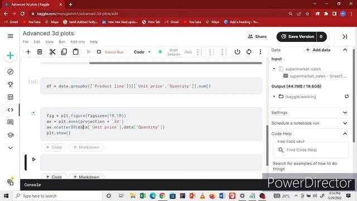
Task: Restart session with the refresh icon
Action: pos(249,52)
